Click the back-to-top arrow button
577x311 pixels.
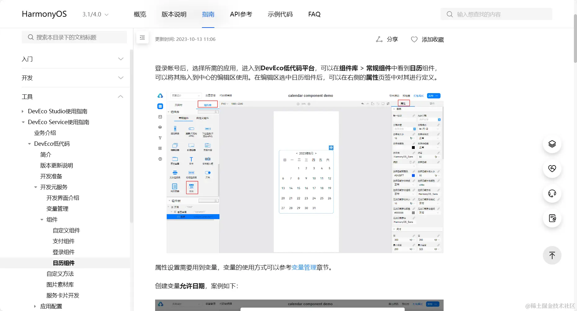pos(552,255)
